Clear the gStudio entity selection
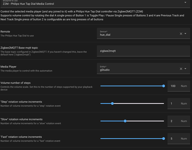 click(181, 69)
